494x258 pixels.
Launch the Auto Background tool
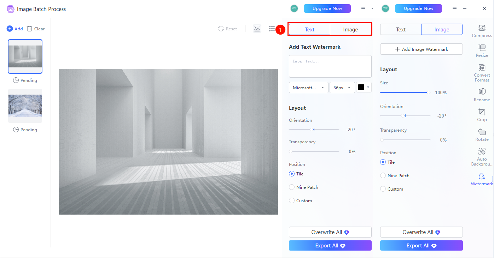tap(482, 157)
